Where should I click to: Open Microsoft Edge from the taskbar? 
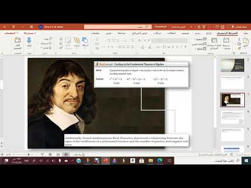159,160
